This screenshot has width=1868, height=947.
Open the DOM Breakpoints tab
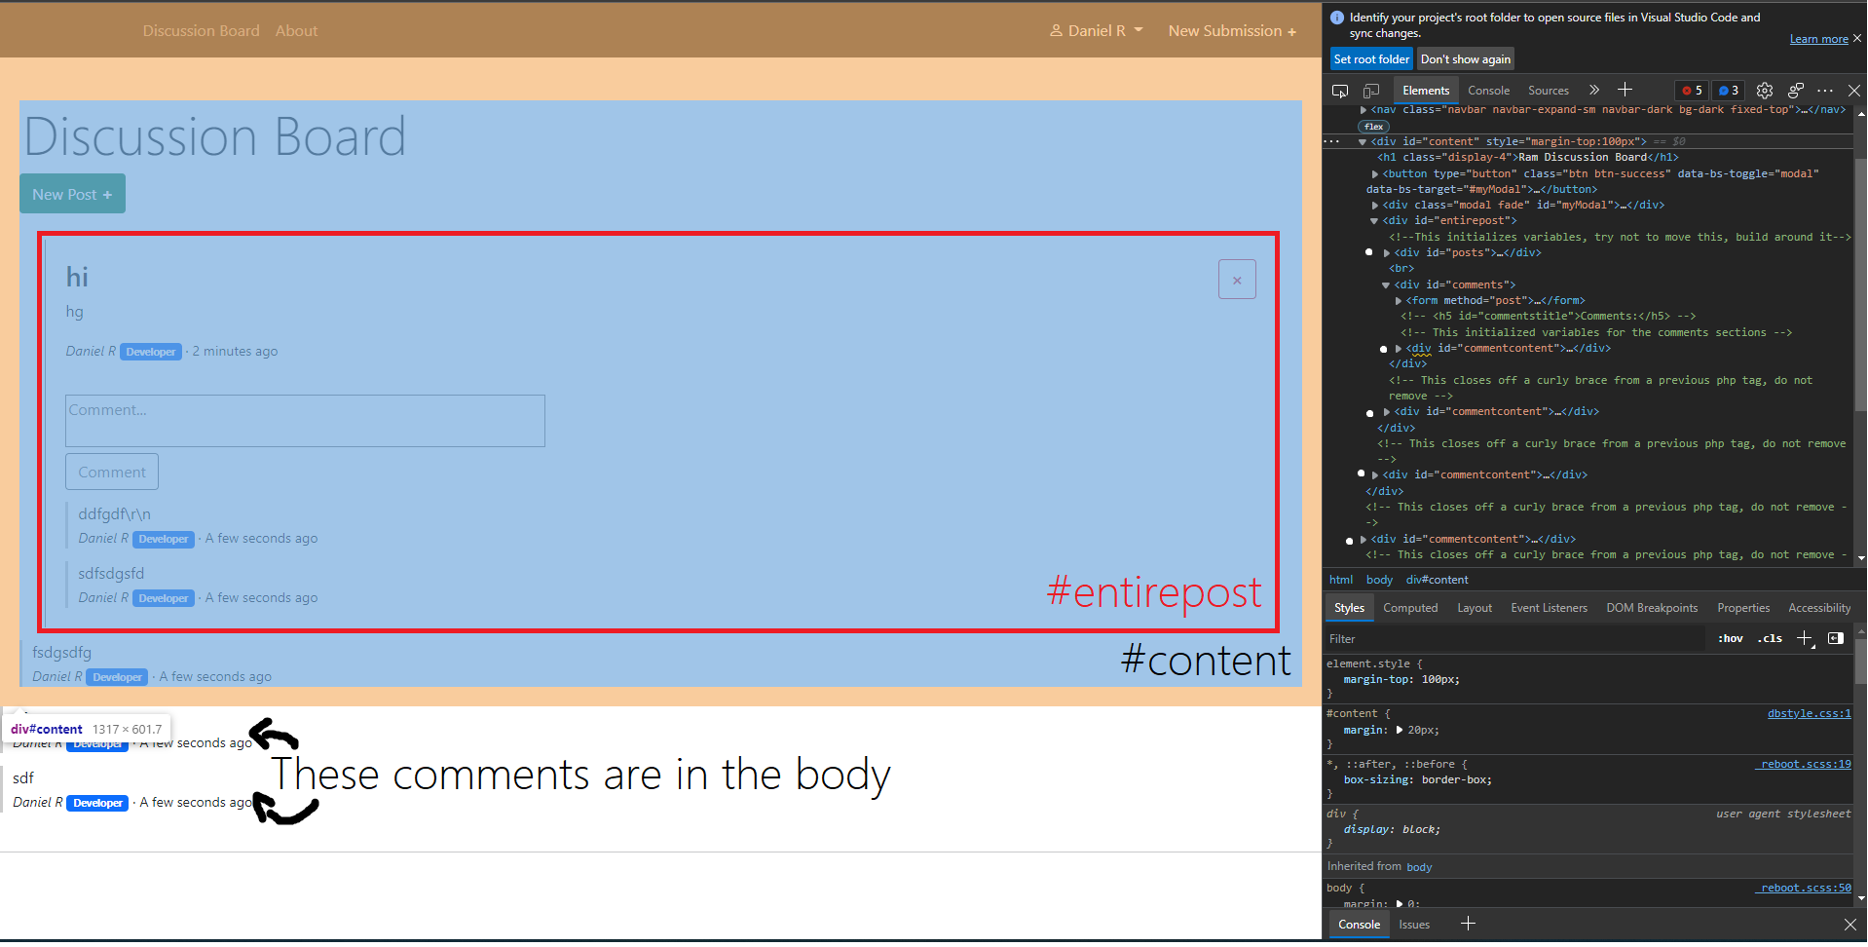pyautogui.click(x=1652, y=608)
